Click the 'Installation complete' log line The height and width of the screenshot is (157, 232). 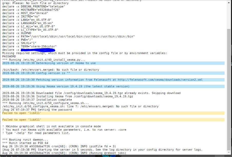[37, 100]
